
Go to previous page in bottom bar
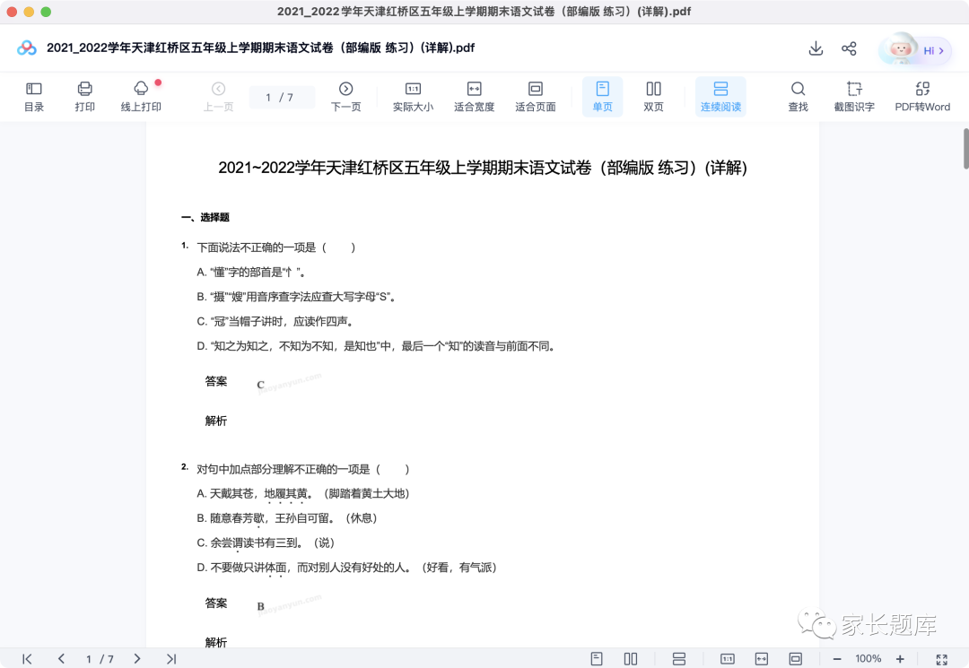point(61,659)
